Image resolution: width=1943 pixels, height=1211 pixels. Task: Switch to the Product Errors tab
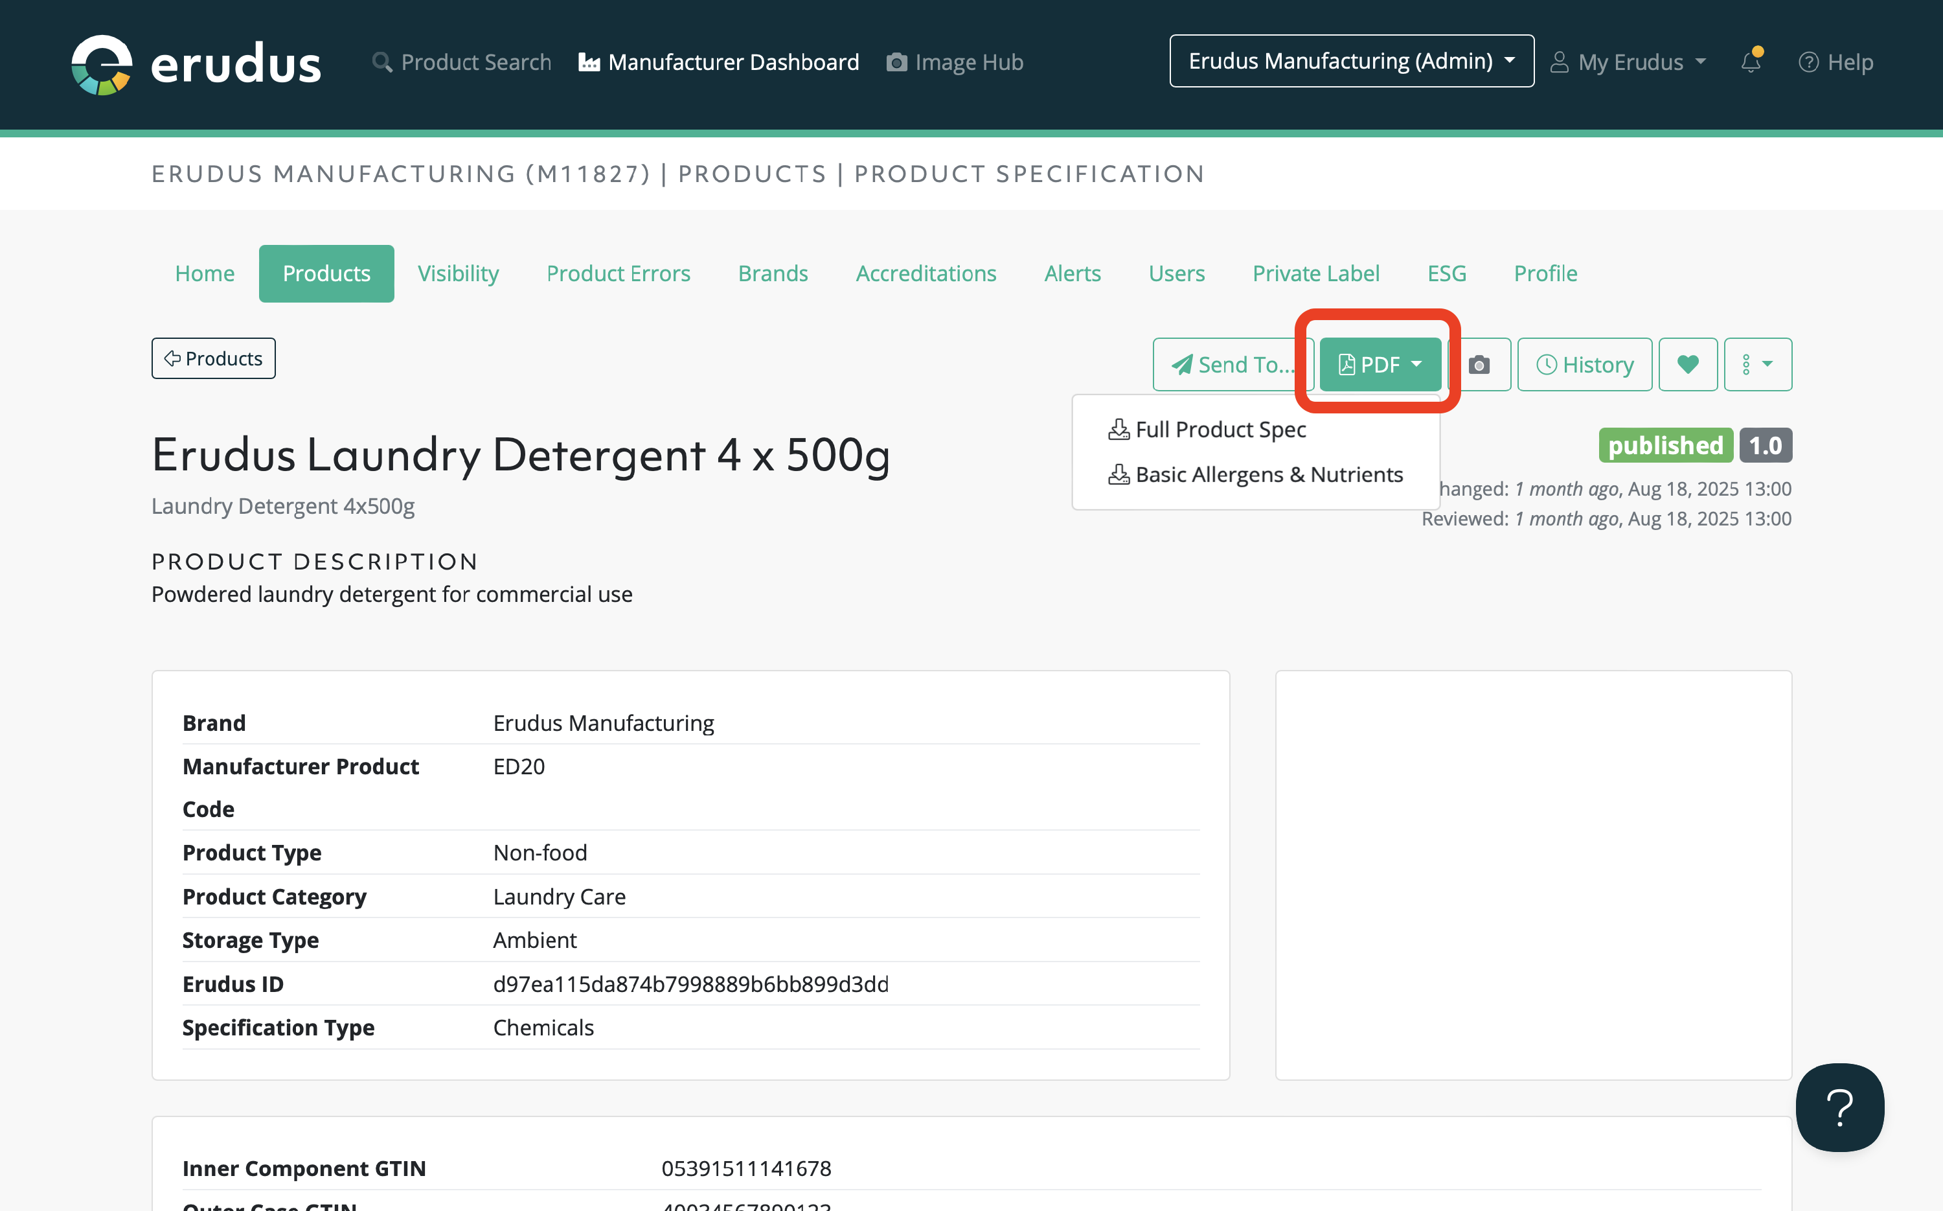[x=618, y=273]
